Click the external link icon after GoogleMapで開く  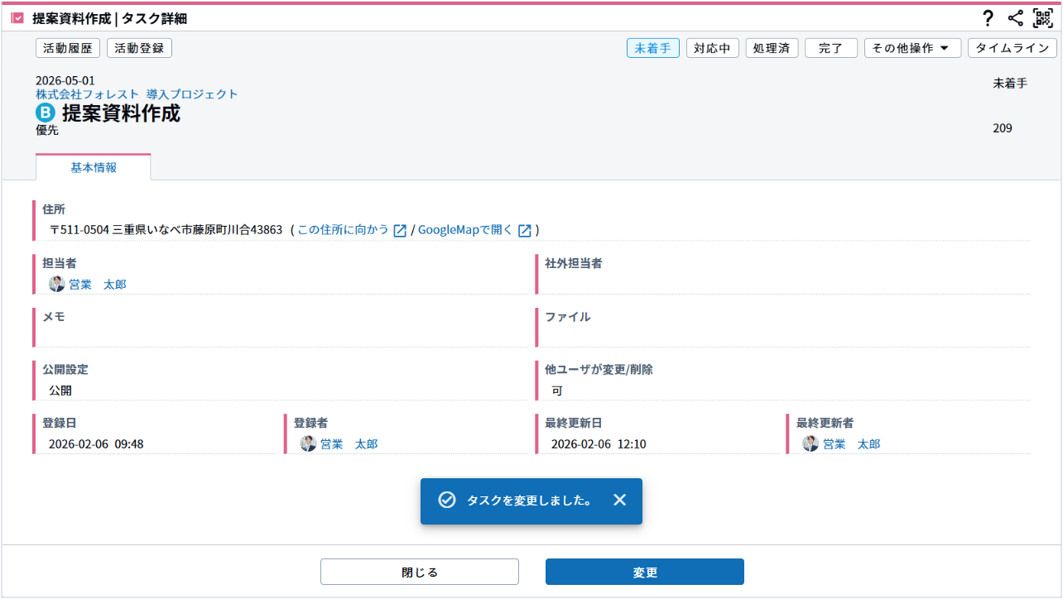[524, 230]
